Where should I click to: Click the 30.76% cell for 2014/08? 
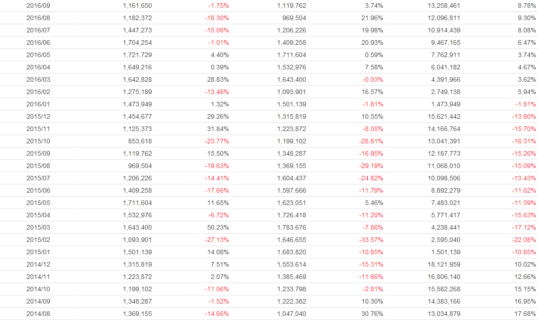372,314
